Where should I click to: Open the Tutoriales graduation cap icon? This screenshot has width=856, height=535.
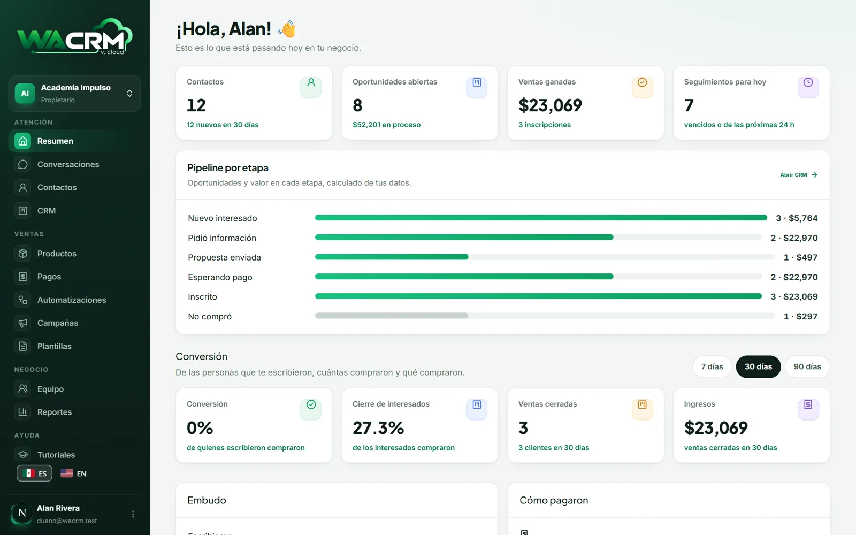click(22, 455)
